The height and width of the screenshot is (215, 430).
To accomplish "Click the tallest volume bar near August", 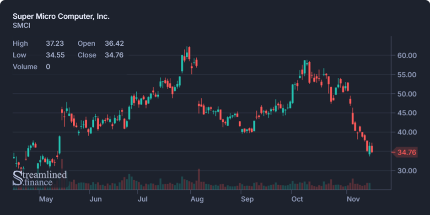I will [199, 179].
